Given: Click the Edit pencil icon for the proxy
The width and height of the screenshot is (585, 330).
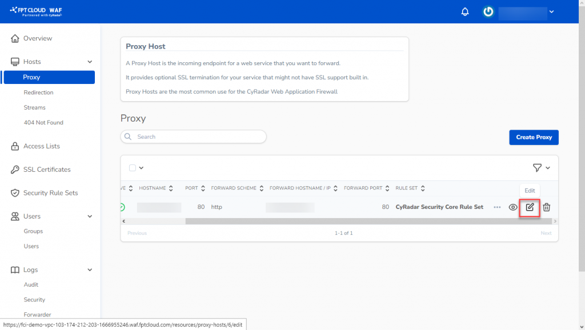Looking at the screenshot, I should [x=529, y=207].
